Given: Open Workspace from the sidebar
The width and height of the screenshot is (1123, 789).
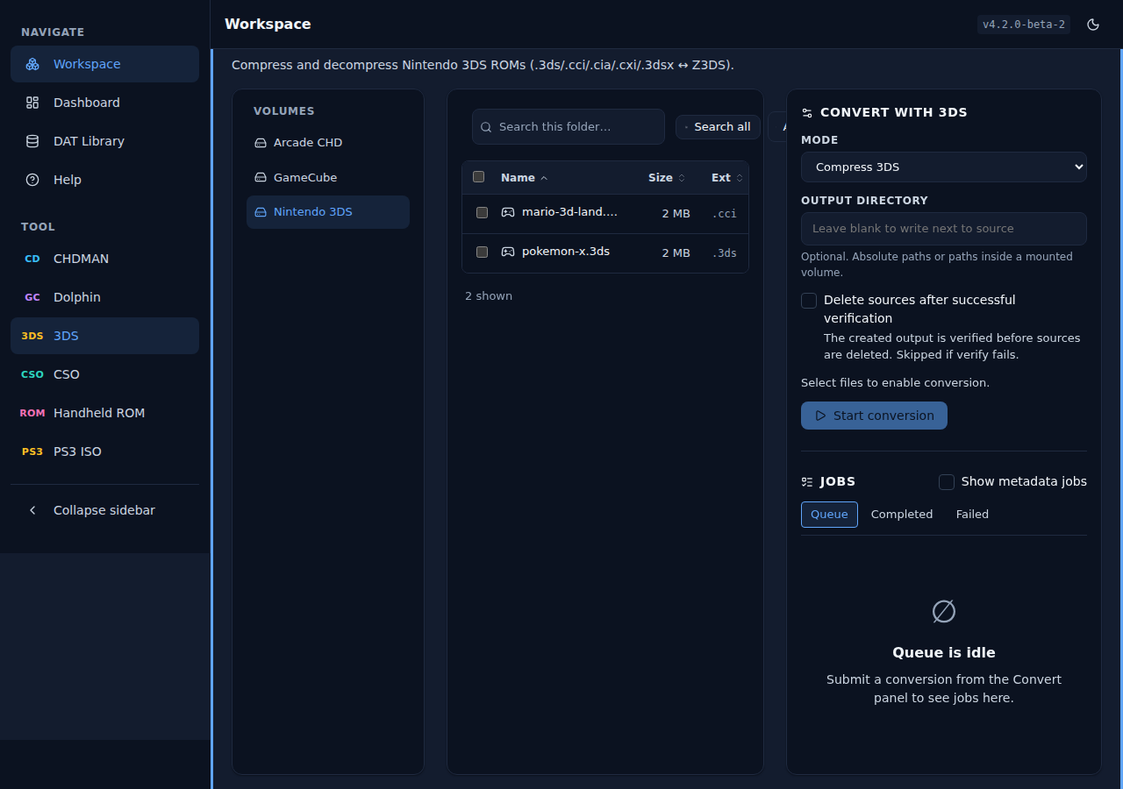Looking at the screenshot, I should click(105, 64).
